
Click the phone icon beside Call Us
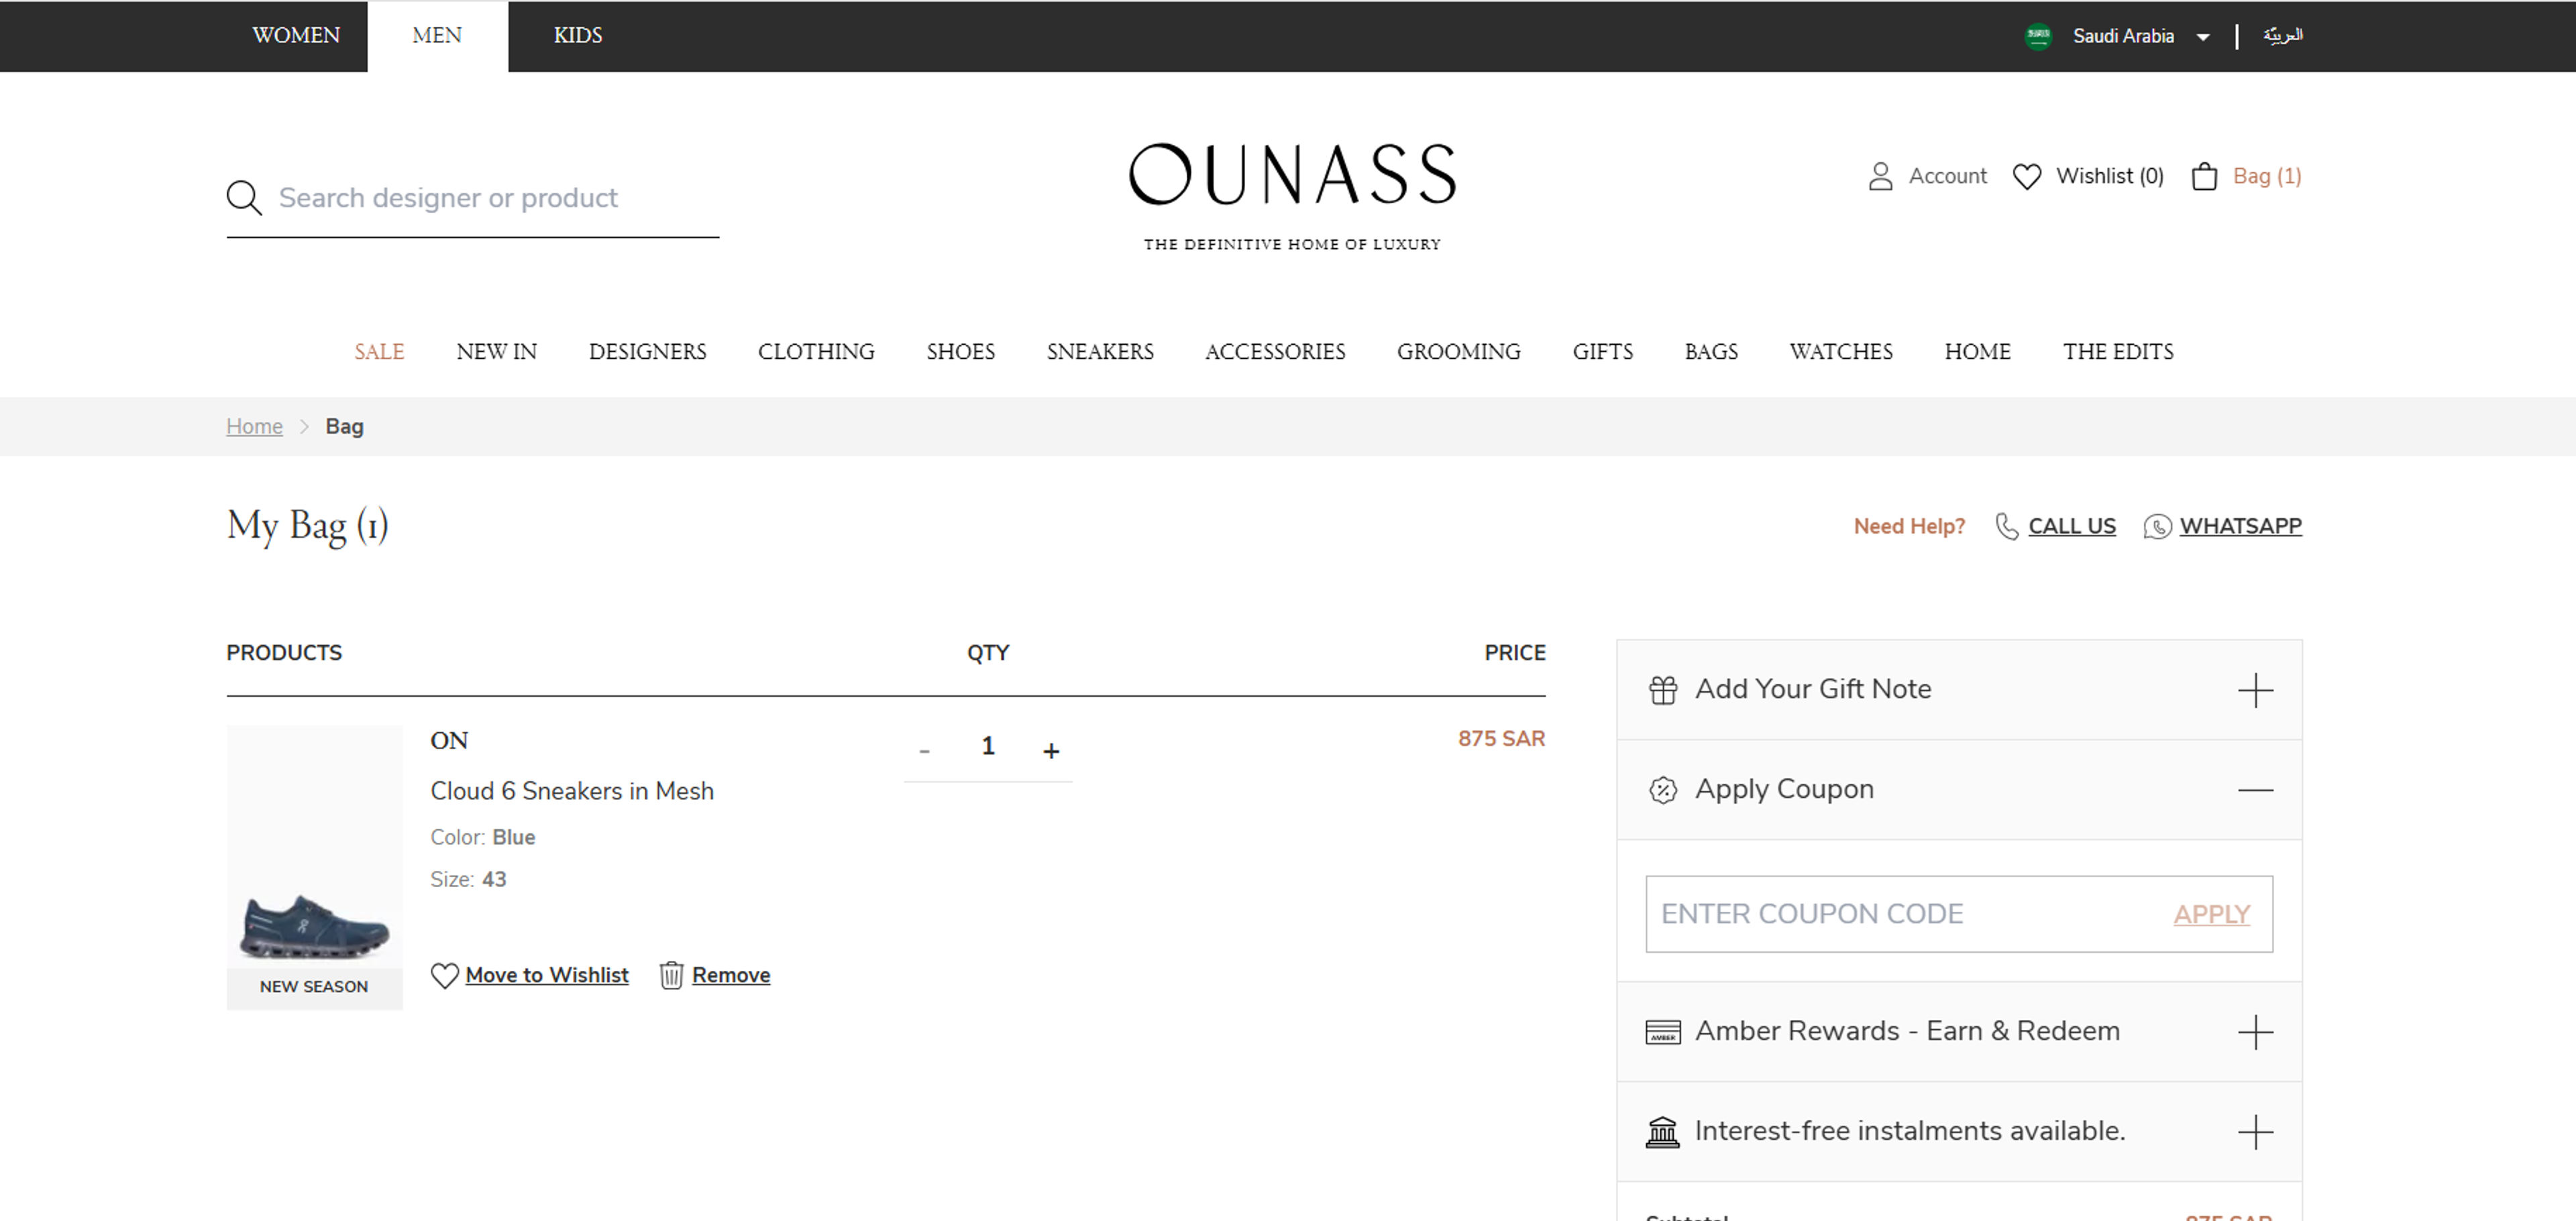pyautogui.click(x=2006, y=526)
